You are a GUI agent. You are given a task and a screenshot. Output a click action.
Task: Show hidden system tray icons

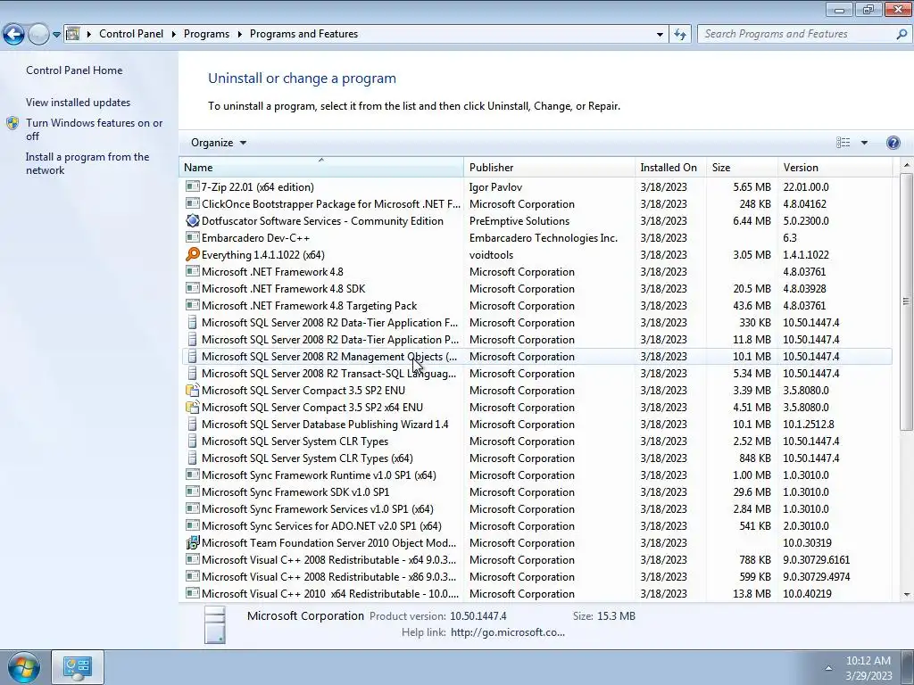[x=828, y=667]
